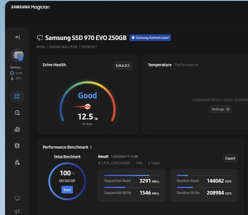The height and width of the screenshot is (215, 248).
Task: Click the (E:) 970_EVO (232GB) label
Action: coord(114,163)
